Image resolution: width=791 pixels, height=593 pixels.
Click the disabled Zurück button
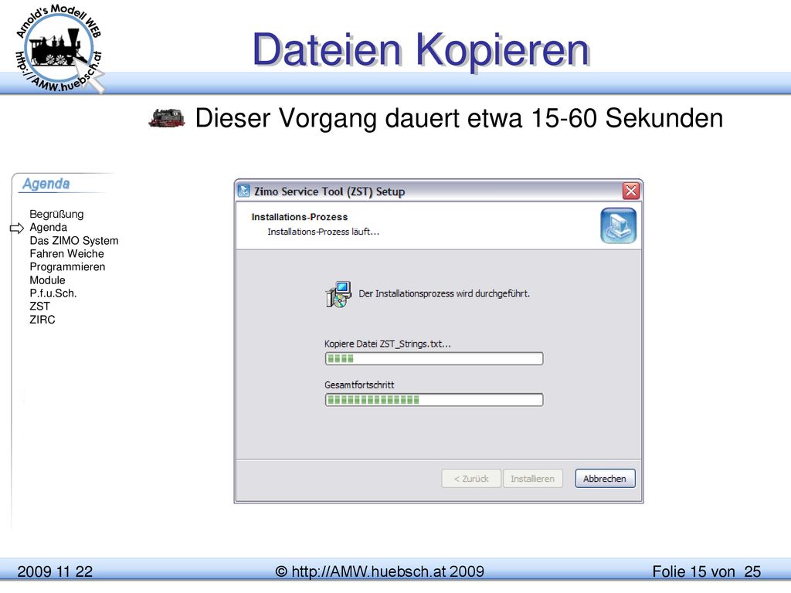pyautogui.click(x=471, y=479)
